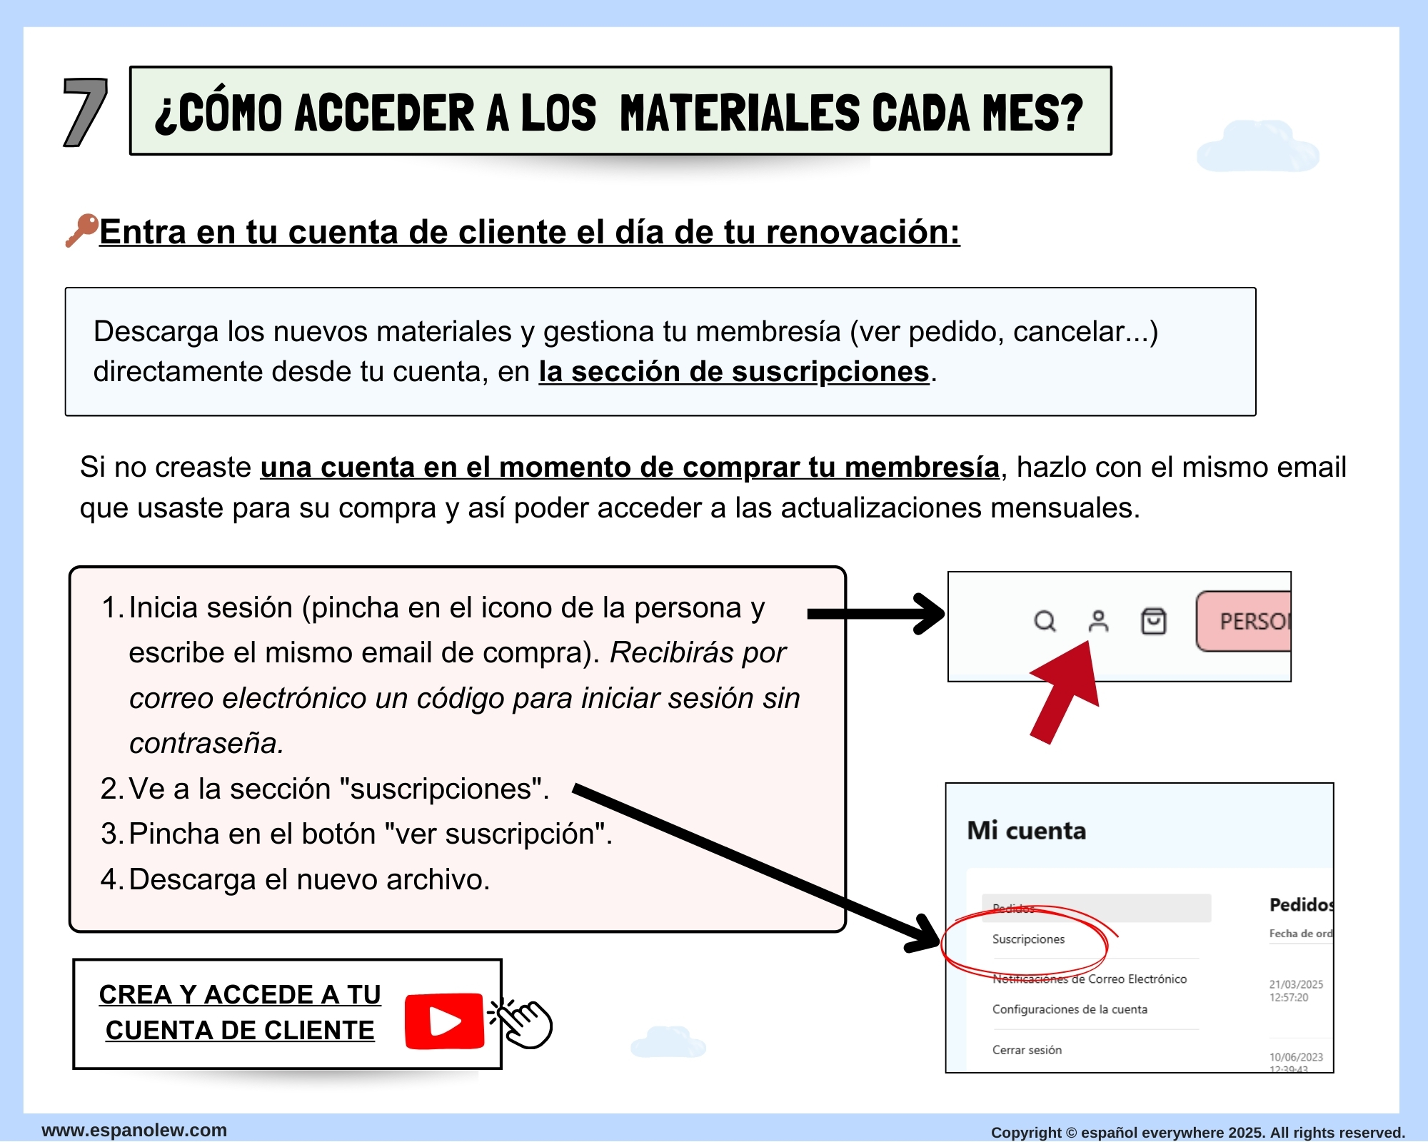Screen dimensions: 1428x1142
Task: Click the 'Fecha de ord' column header
Action: click(x=1301, y=934)
